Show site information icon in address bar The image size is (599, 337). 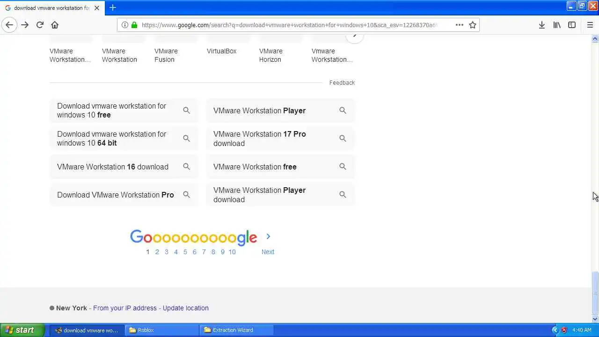coord(124,25)
